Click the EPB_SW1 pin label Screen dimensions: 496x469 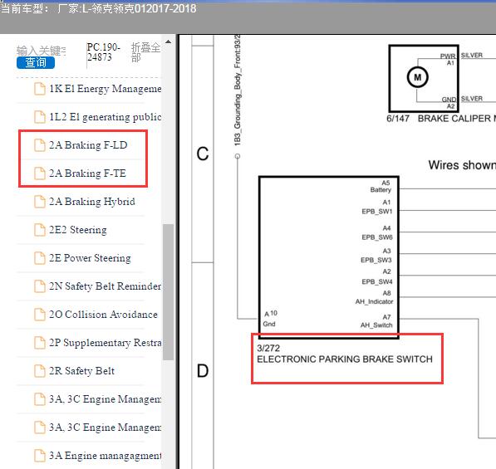[x=376, y=212]
